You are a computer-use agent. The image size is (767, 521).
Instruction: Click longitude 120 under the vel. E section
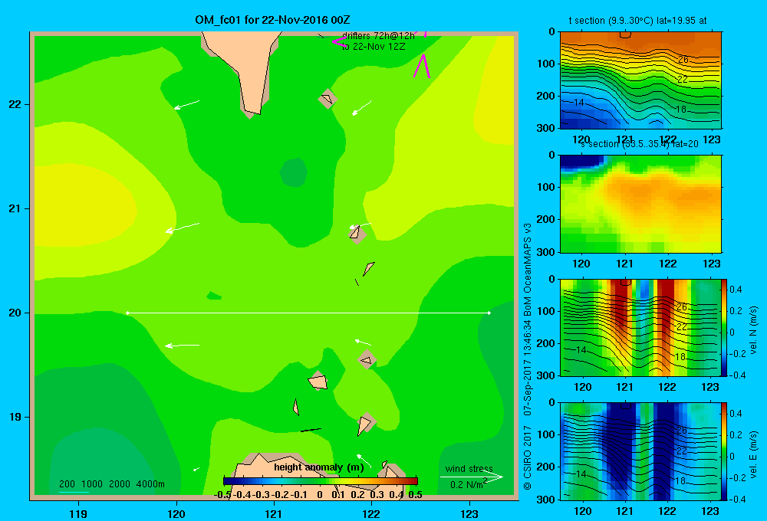(x=582, y=511)
